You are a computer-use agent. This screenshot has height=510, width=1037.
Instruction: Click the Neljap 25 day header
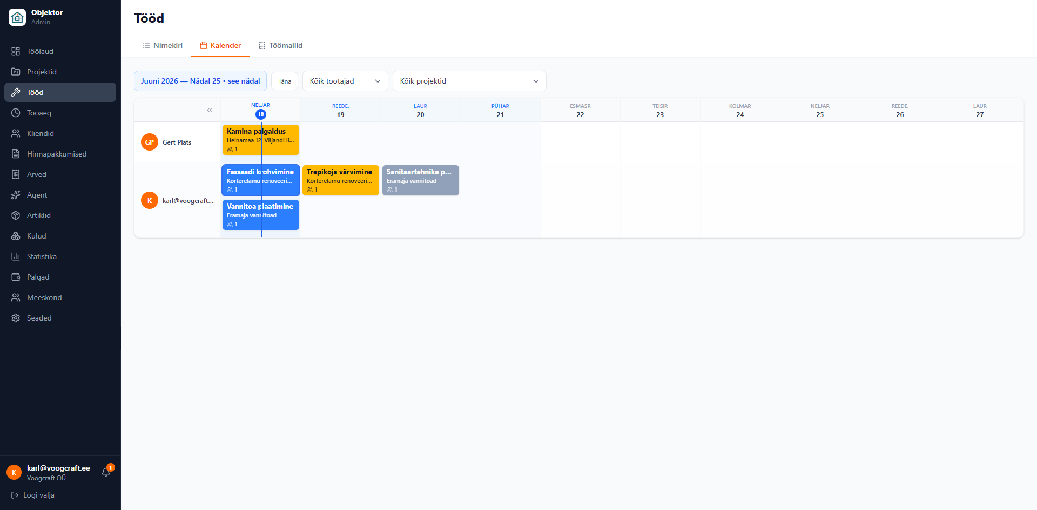point(820,110)
